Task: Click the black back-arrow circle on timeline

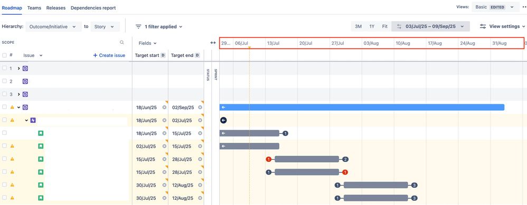Action: coord(223,121)
